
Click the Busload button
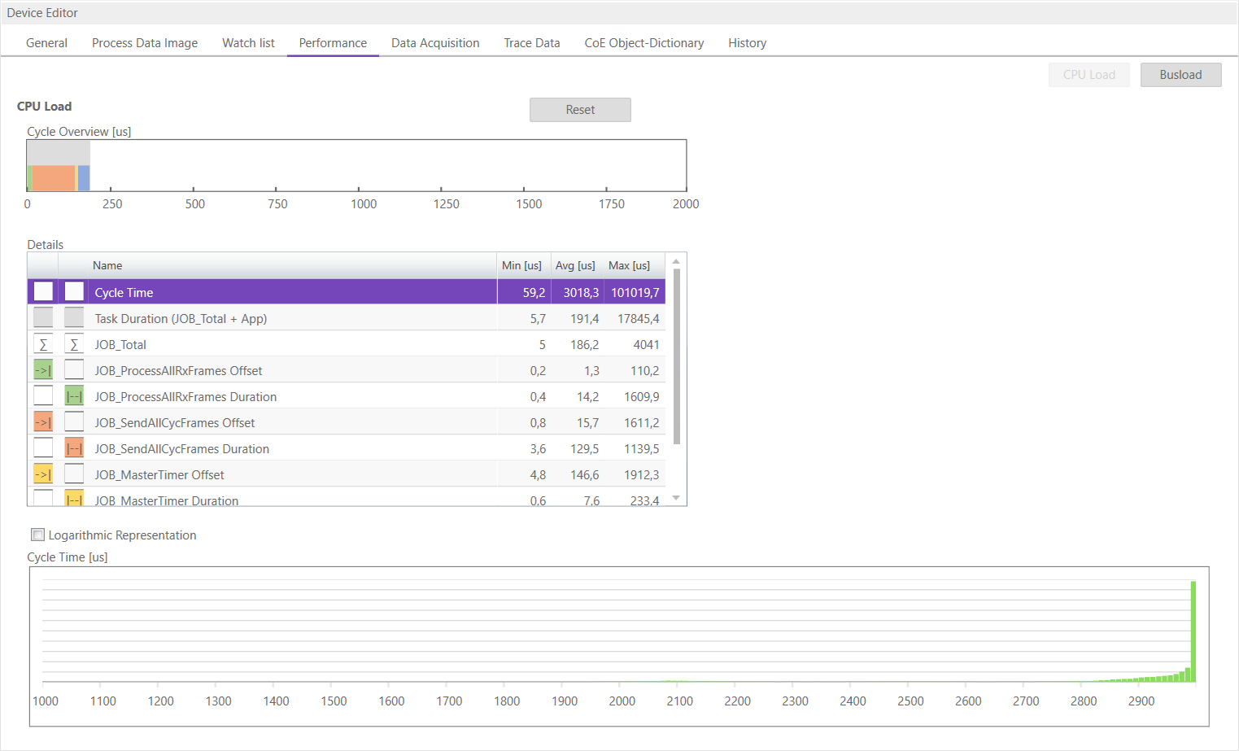pyautogui.click(x=1180, y=74)
